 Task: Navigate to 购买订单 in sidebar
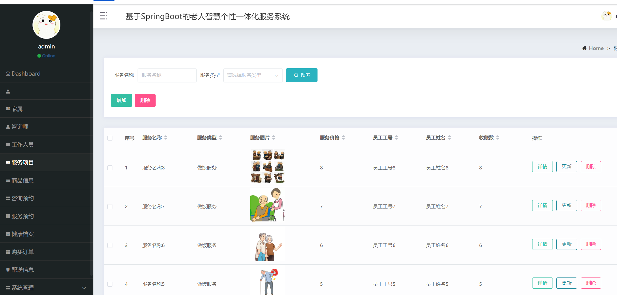pos(22,252)
